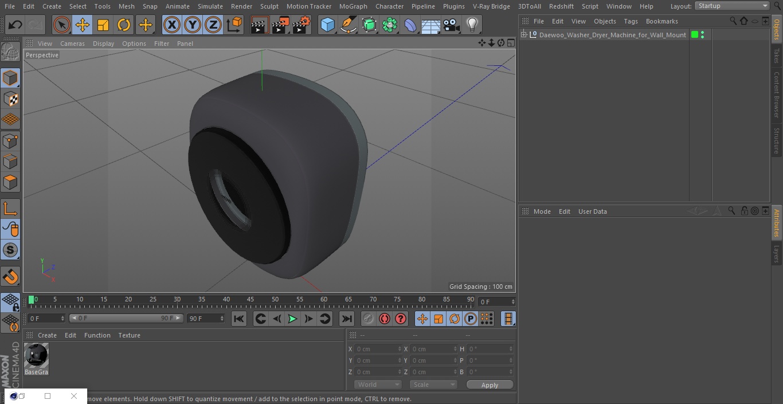This screenshot has height=404, width=783.
Task: Add a Subdivision Surface generator
Action: [369, 25]
